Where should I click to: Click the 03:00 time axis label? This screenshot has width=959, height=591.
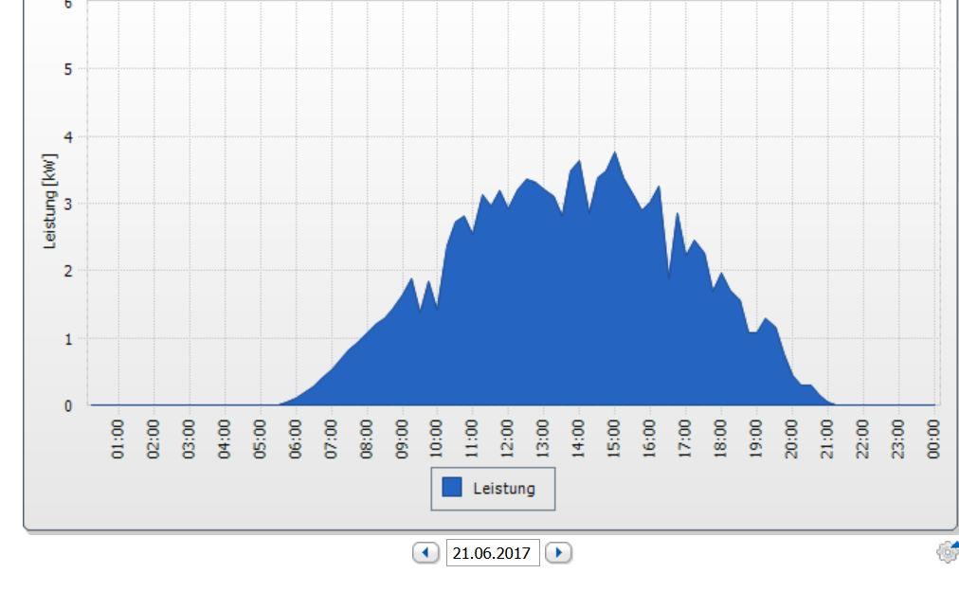point(189,439)
